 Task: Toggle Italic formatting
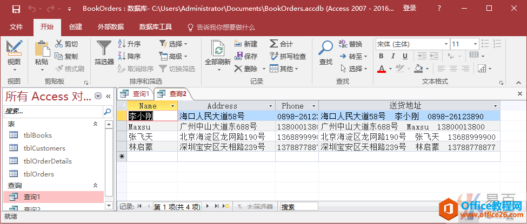(x=393, y=57)
